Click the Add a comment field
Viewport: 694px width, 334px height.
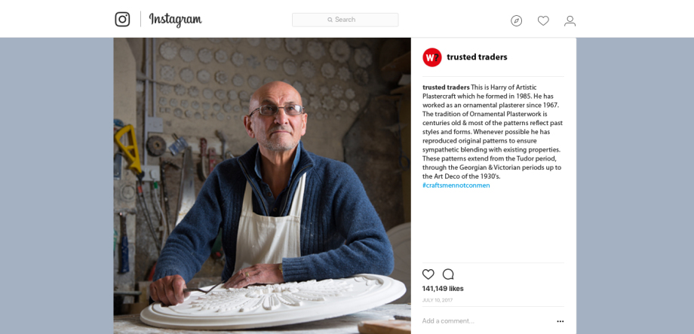(x=487, y=321)
